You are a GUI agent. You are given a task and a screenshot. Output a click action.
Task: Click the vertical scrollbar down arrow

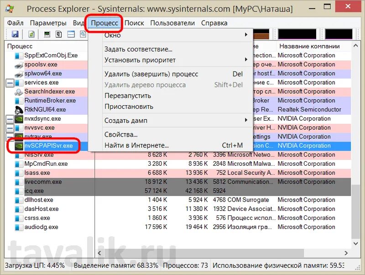pos(355,244)
